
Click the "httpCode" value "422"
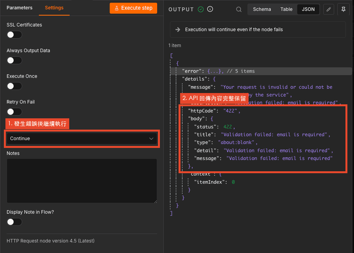click(x=230, y=111)
